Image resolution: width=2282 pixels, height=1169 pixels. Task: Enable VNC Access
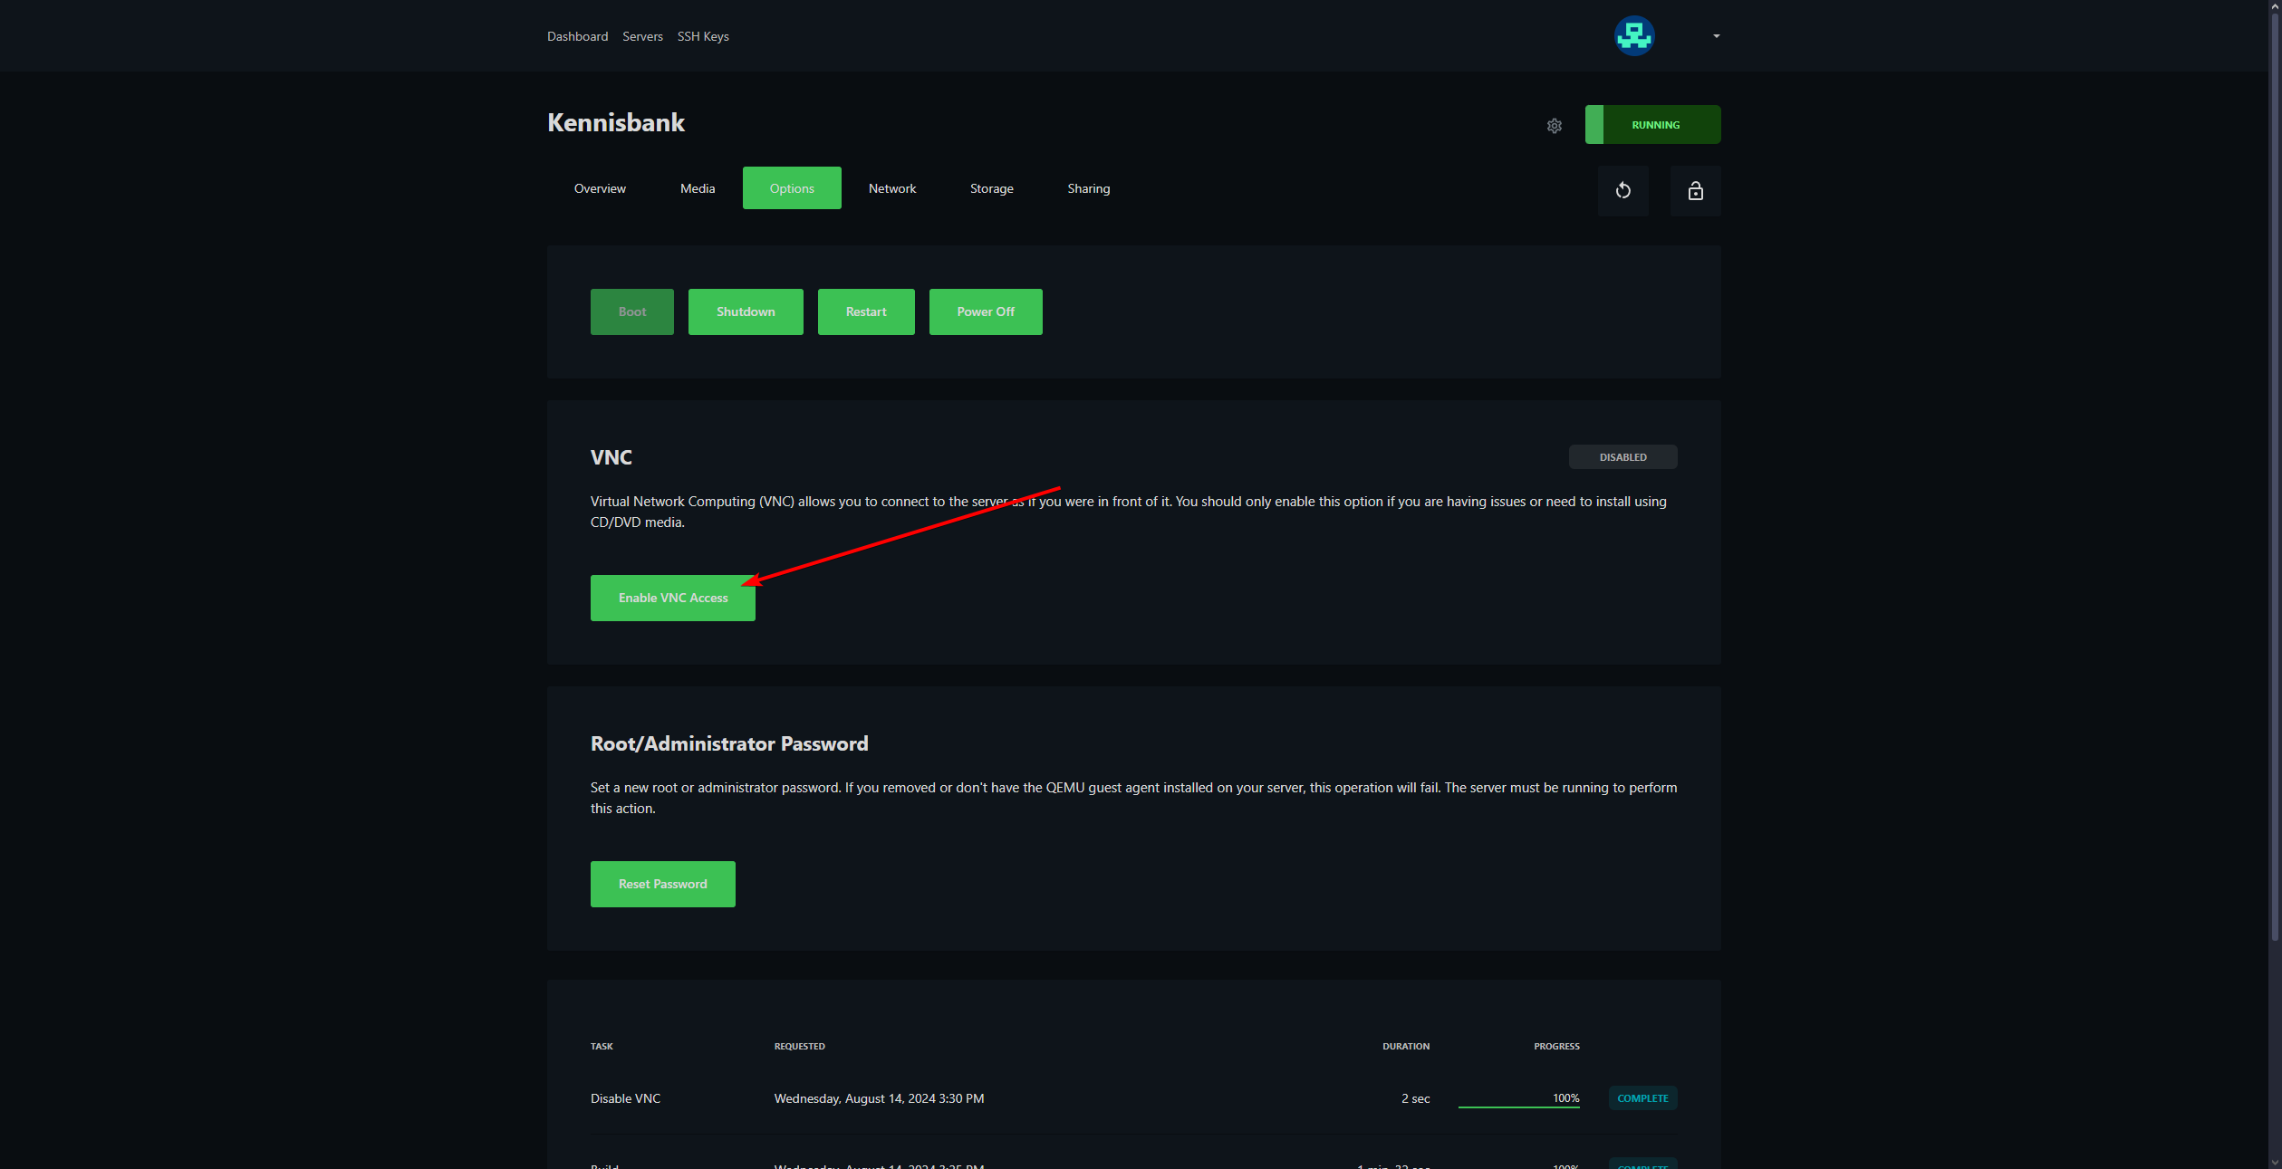pyautogui.click(x=672, y=598)
